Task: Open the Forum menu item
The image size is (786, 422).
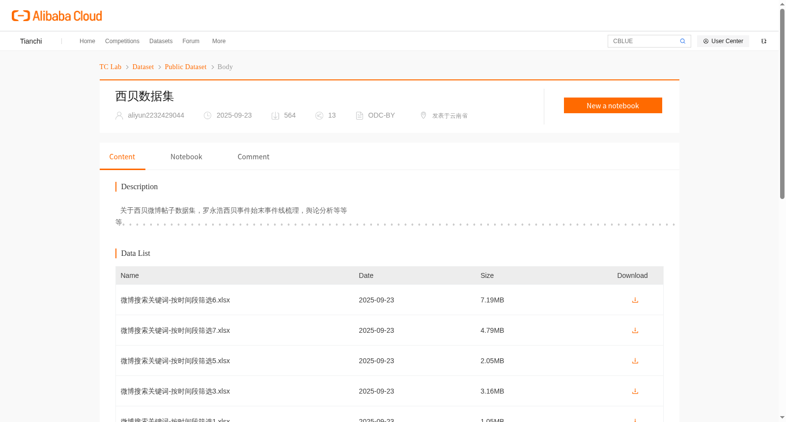Action: [191, 41]
